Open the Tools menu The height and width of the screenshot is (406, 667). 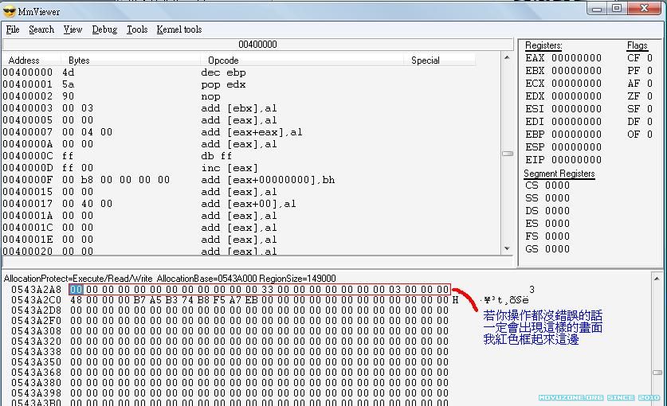point(137,29)
